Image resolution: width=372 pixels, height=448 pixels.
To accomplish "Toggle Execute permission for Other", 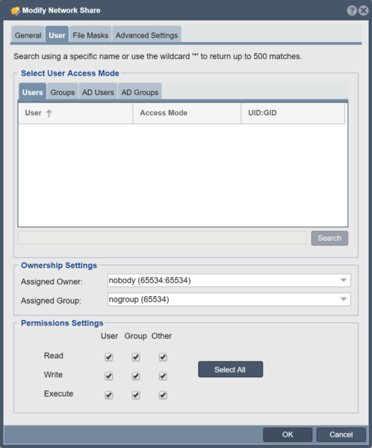I will tap(163, 395).
